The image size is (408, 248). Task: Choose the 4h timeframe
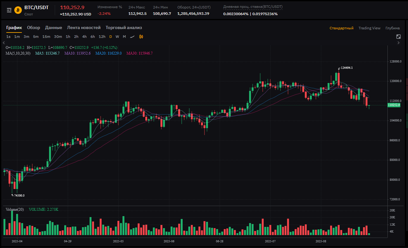click(x=85, y=37)
